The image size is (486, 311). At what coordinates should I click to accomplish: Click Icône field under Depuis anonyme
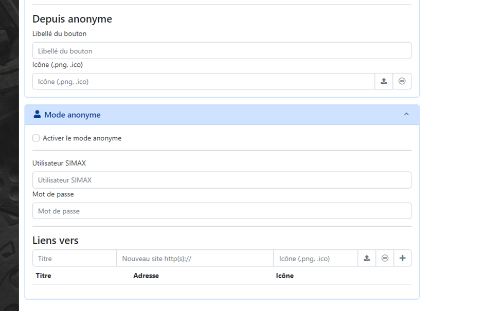203,81
